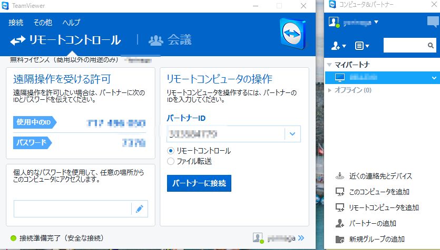440x250 pixels.
Task: Click the partner window title bar icon
Action: click(333, 5)
